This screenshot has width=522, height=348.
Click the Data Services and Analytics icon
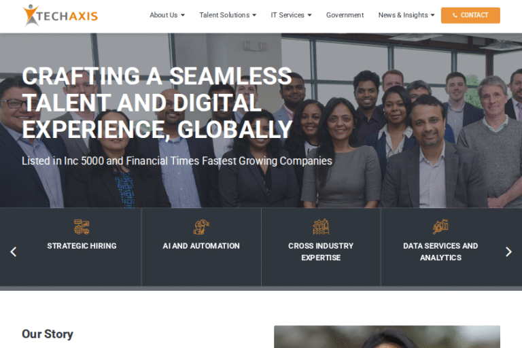[440, 227]
